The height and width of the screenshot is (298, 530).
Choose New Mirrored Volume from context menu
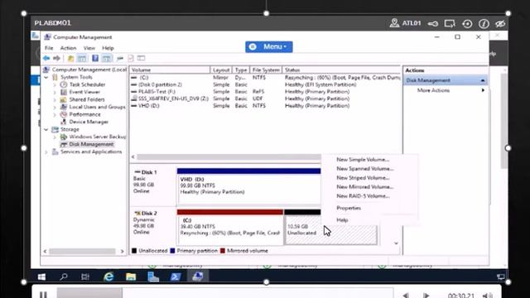tap(365, 187)
